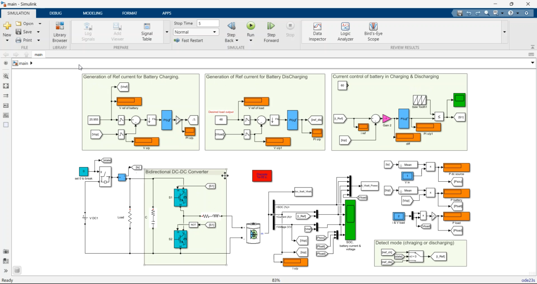
Task: Click the Step Back icon
Action: point(231,26)
